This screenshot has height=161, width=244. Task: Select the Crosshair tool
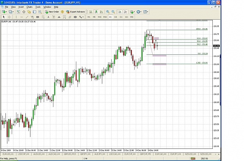pos(9,17)
